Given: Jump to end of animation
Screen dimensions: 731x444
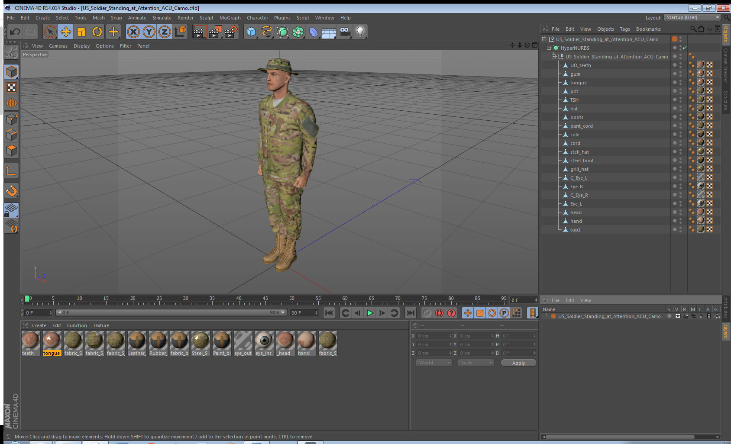Looking at the screenshot, I should click(410, 313).
